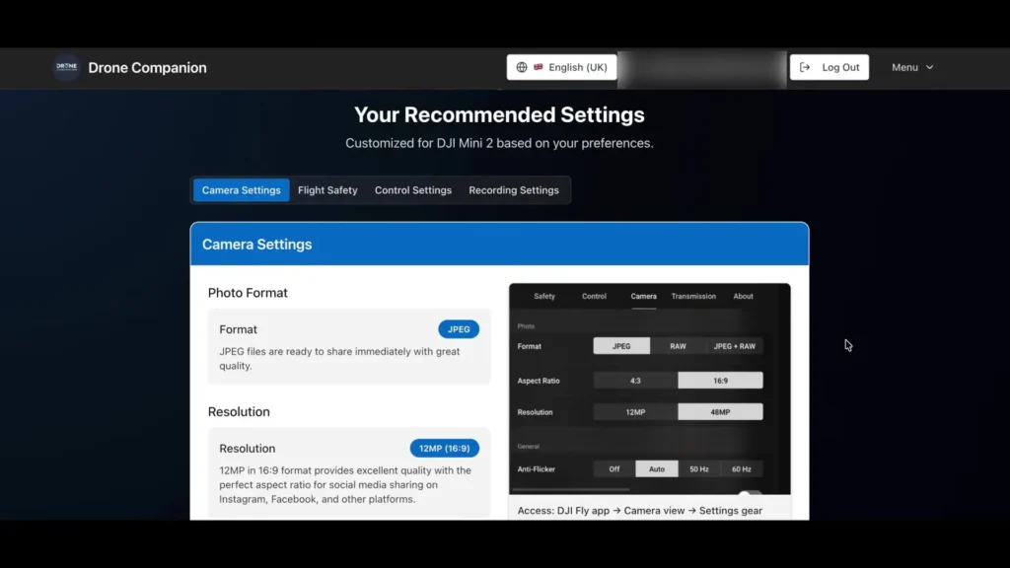
Task: Click the Camera Settings card header
Action: click(x=499, y=245)
